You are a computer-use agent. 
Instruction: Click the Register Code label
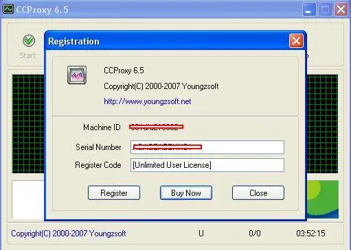tap(98, 165)
